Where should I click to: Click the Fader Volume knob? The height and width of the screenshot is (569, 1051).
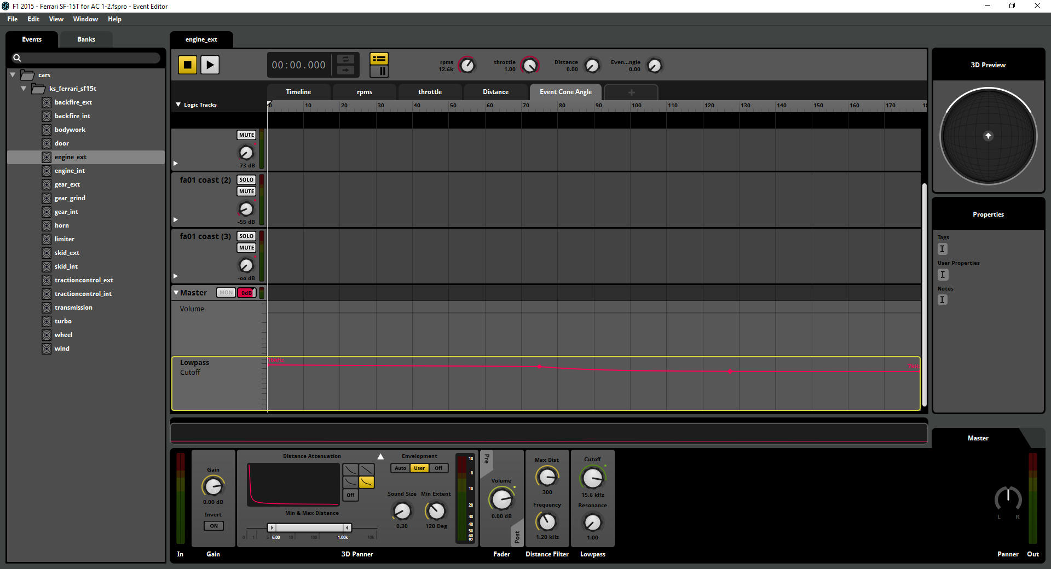coord(501,499)
